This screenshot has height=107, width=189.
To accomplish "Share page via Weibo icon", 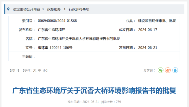I will [168, 70].
